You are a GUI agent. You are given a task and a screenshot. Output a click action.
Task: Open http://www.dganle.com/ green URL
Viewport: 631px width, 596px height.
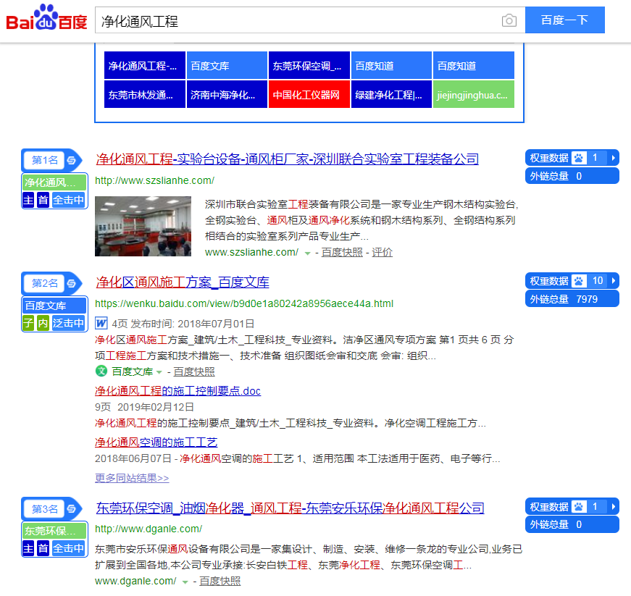pyautogui.click(x=149, y=529)
